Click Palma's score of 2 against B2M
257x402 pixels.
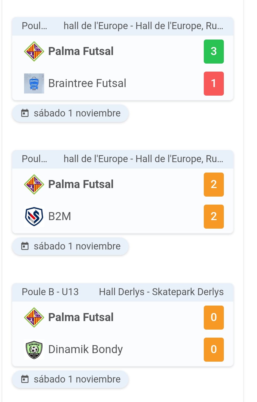click(x=214, y=185)
